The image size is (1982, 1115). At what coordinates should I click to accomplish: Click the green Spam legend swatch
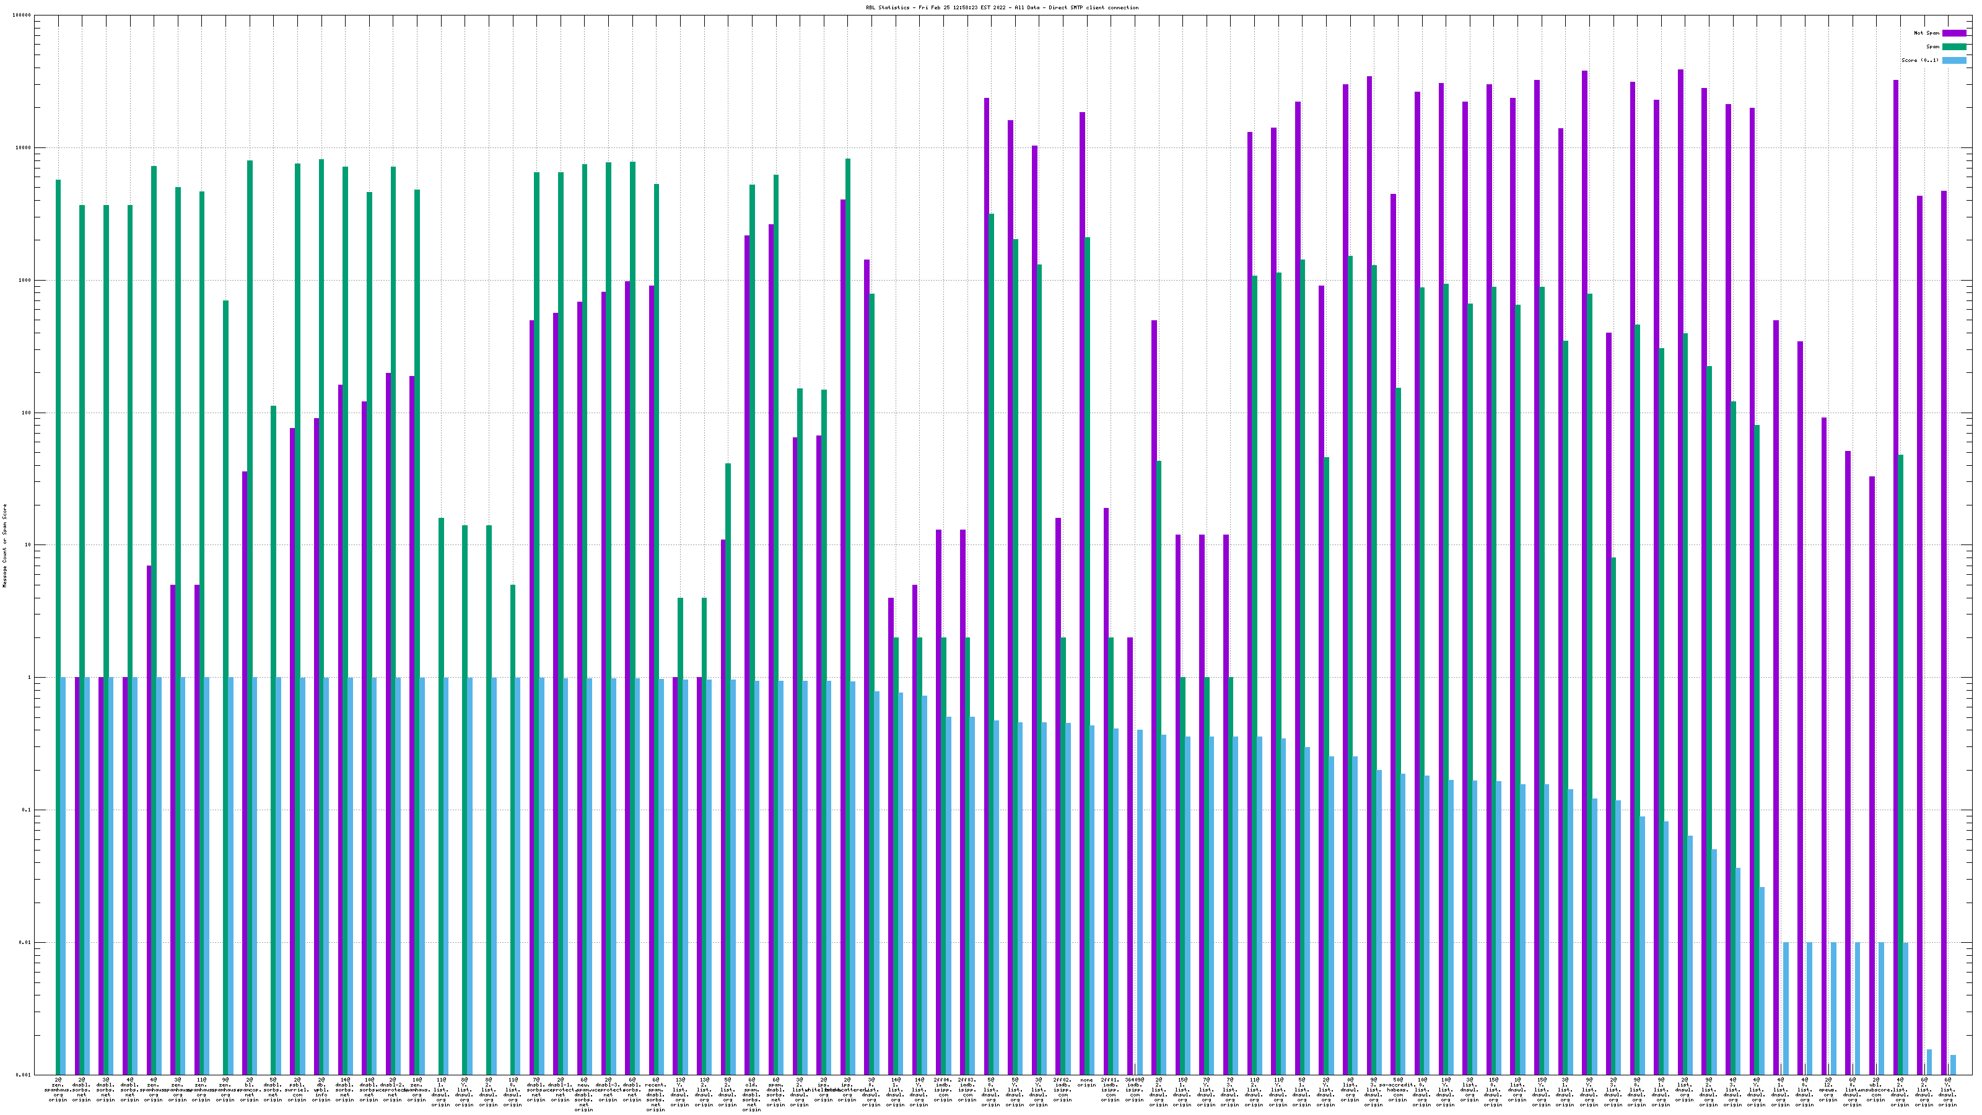pos(1954,47)
